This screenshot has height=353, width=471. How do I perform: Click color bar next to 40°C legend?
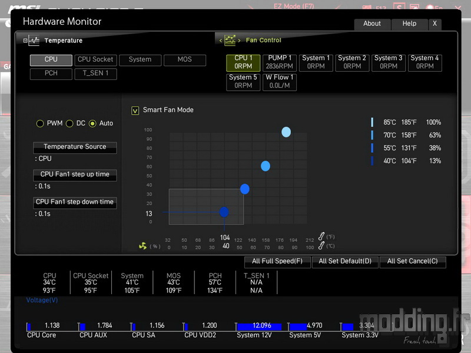[x=373, y=161]
